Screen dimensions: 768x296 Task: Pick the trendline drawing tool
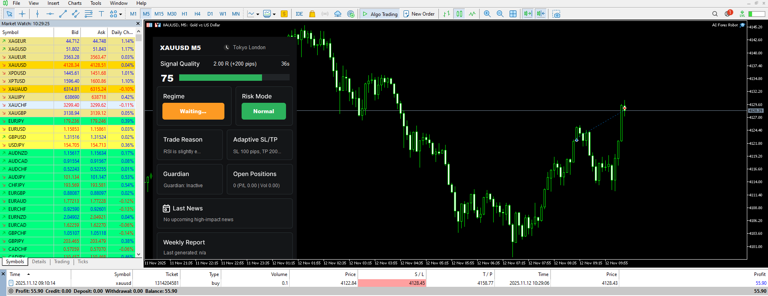[x=63, y=14]
